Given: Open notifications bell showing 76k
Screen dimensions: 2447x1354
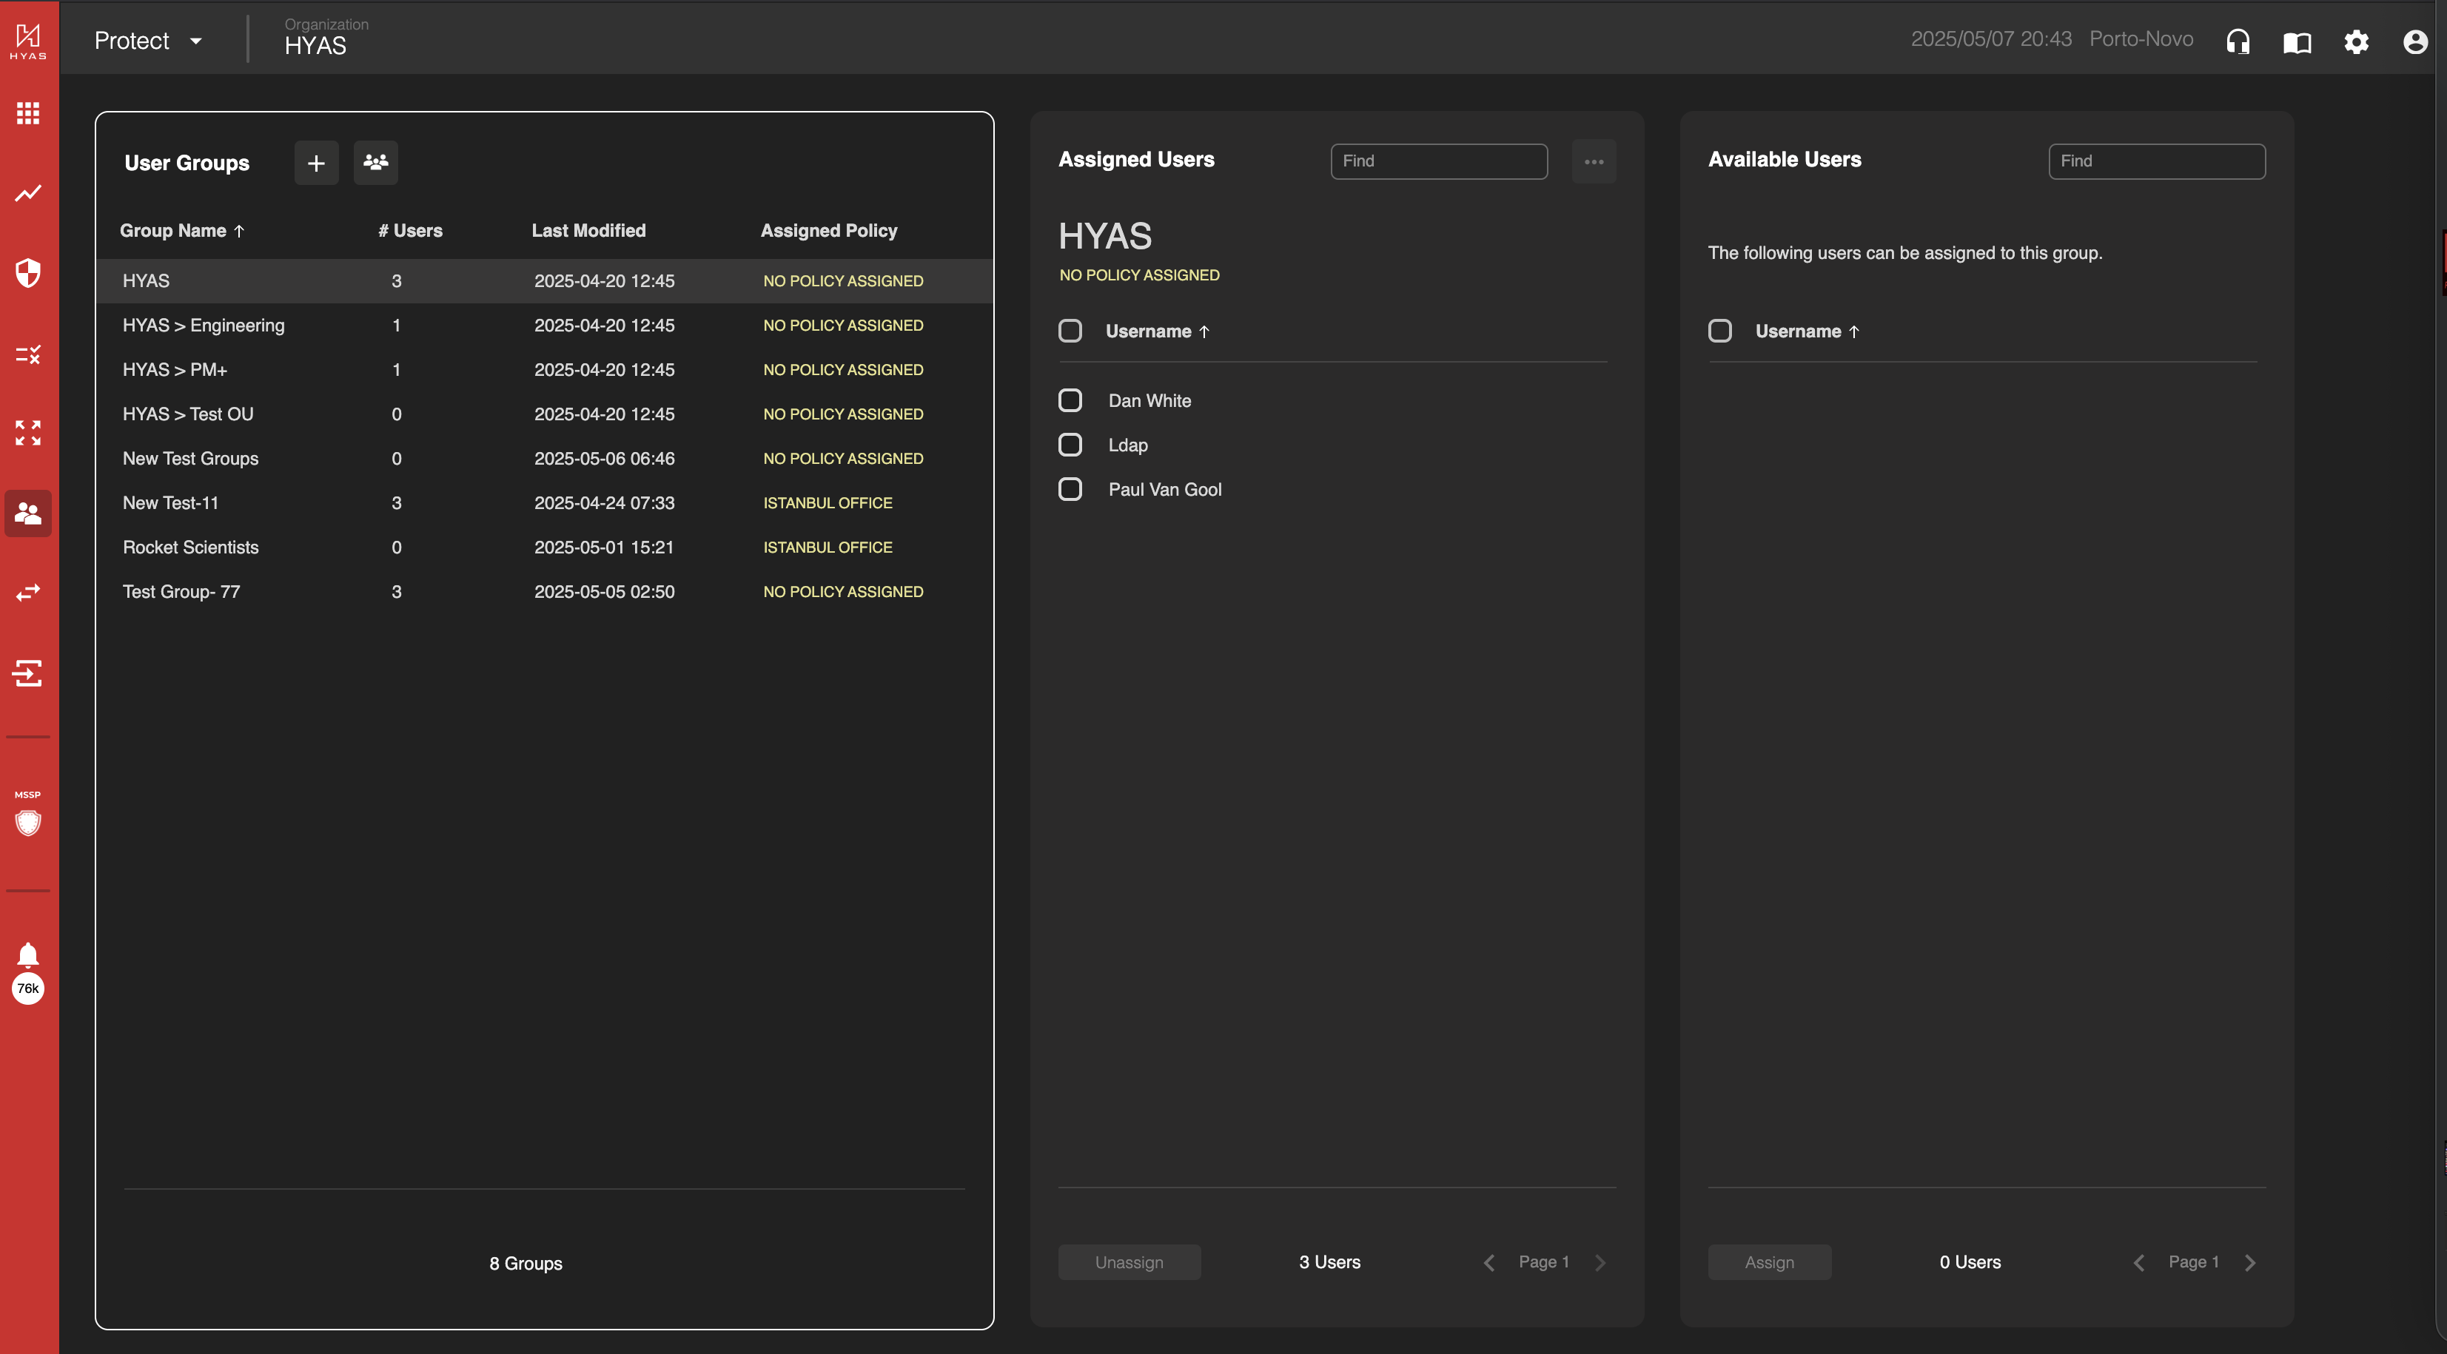Looking at the screenshot, I should [29, 955].
